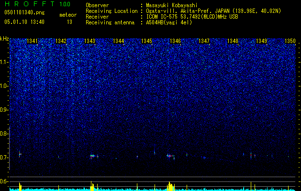Click the 1341 time marker
Viewport: 301px width, 191px height.
tap(32, 41)
